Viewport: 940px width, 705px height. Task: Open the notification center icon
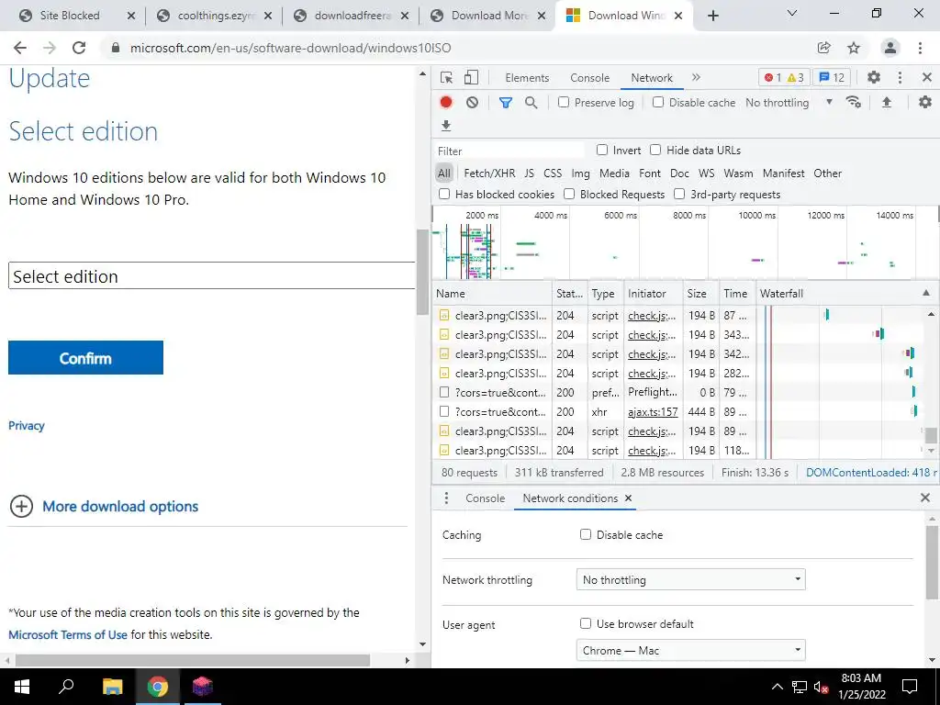(x=910, y=687)
